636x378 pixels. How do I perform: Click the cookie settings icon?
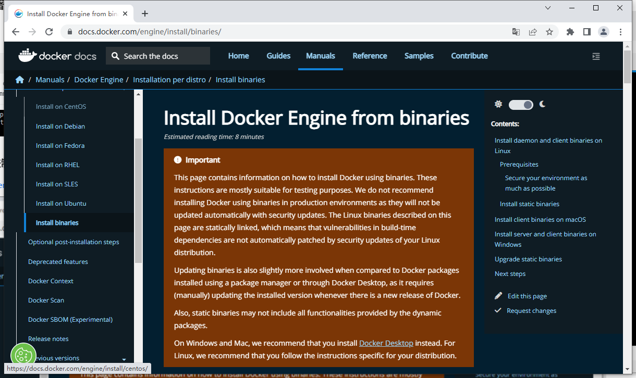pyautogui.click(x=22, y=355)
